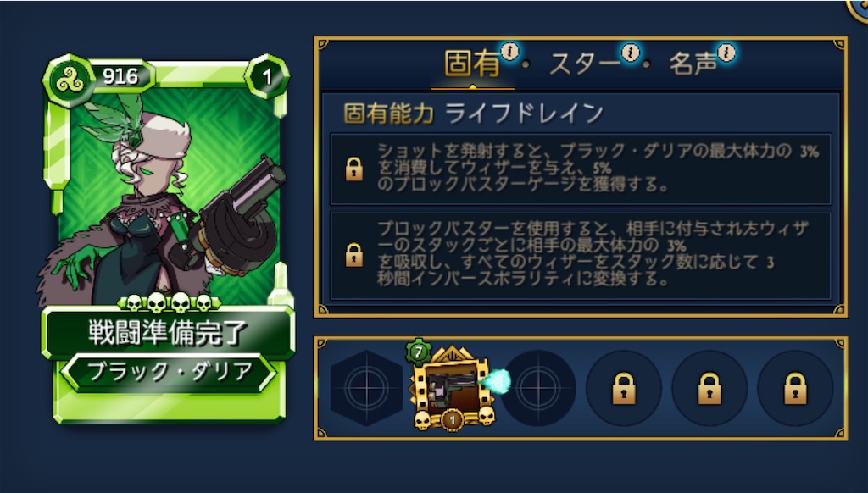The image size is (868, 493).
Task: Tap the middle locked move slot
Action: point(709,388)
